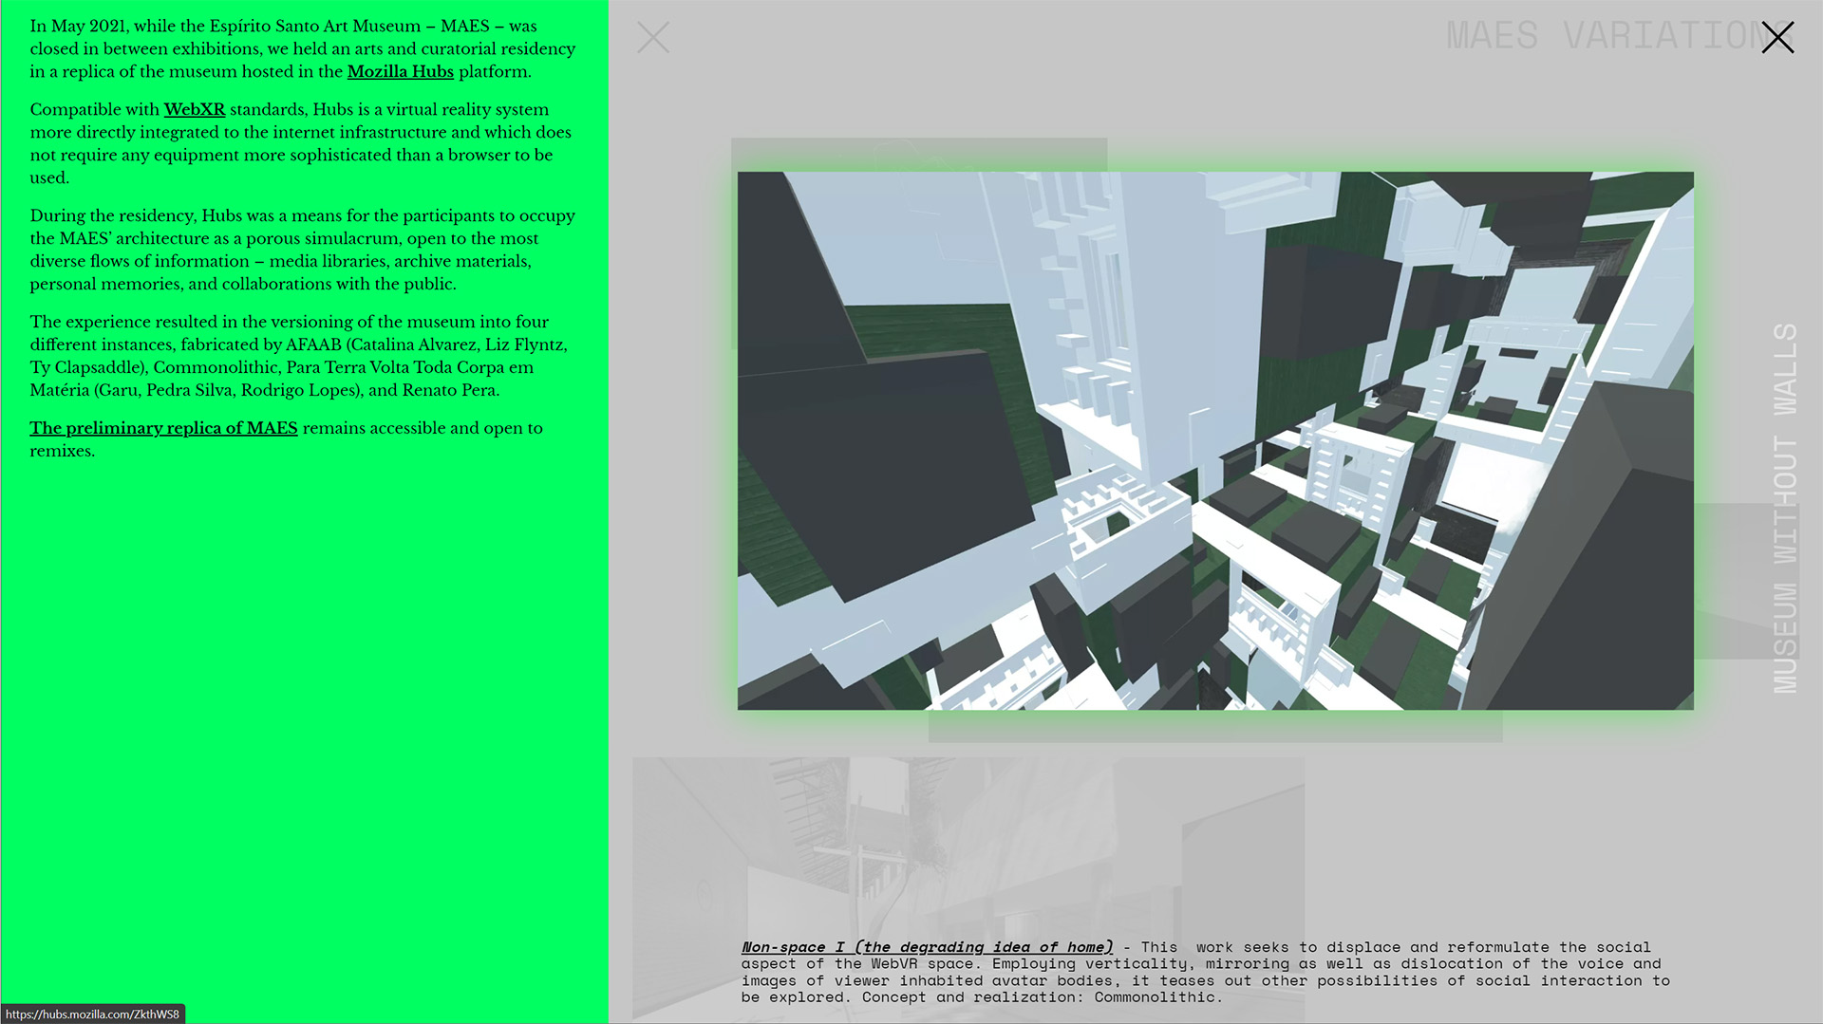Open the WebXR link
The image size is (1823, 1024).
point(195,109)
